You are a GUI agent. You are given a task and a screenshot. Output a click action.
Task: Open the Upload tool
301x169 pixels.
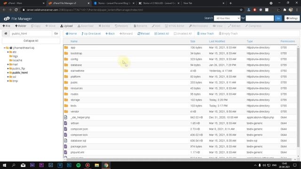tap(66, 26)
